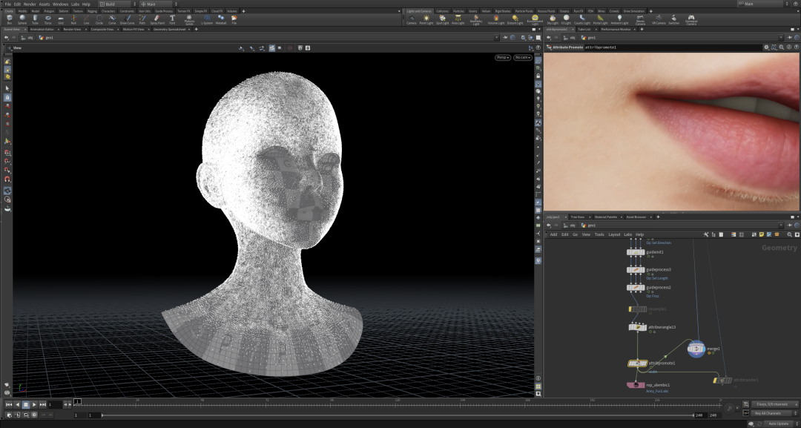
Task: Toggle the yellow bypass flag on resample1 node
Action: click(631, 309)
